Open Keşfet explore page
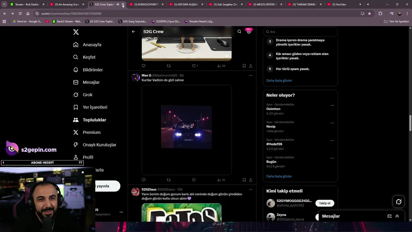The height and width of the screenshot is (232, 412). point(84,57)
